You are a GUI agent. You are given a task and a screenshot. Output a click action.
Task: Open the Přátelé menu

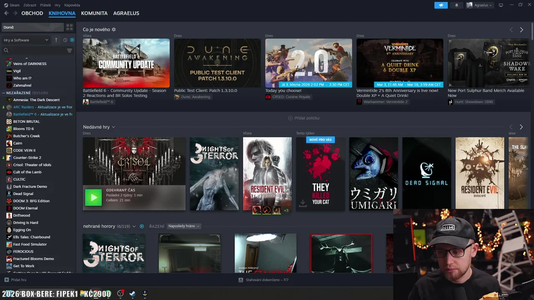click(45, 5)
